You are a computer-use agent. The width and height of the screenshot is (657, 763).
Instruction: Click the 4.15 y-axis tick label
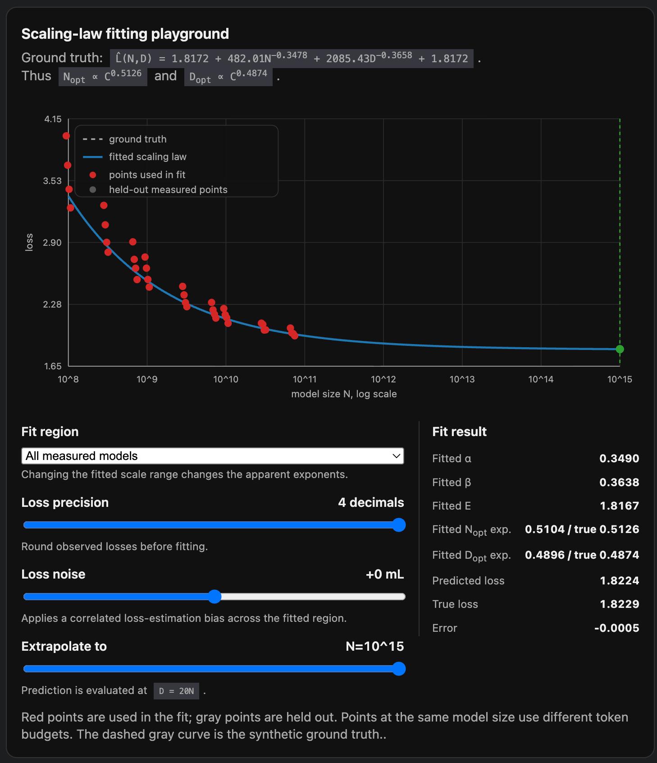tap(53, 119)
